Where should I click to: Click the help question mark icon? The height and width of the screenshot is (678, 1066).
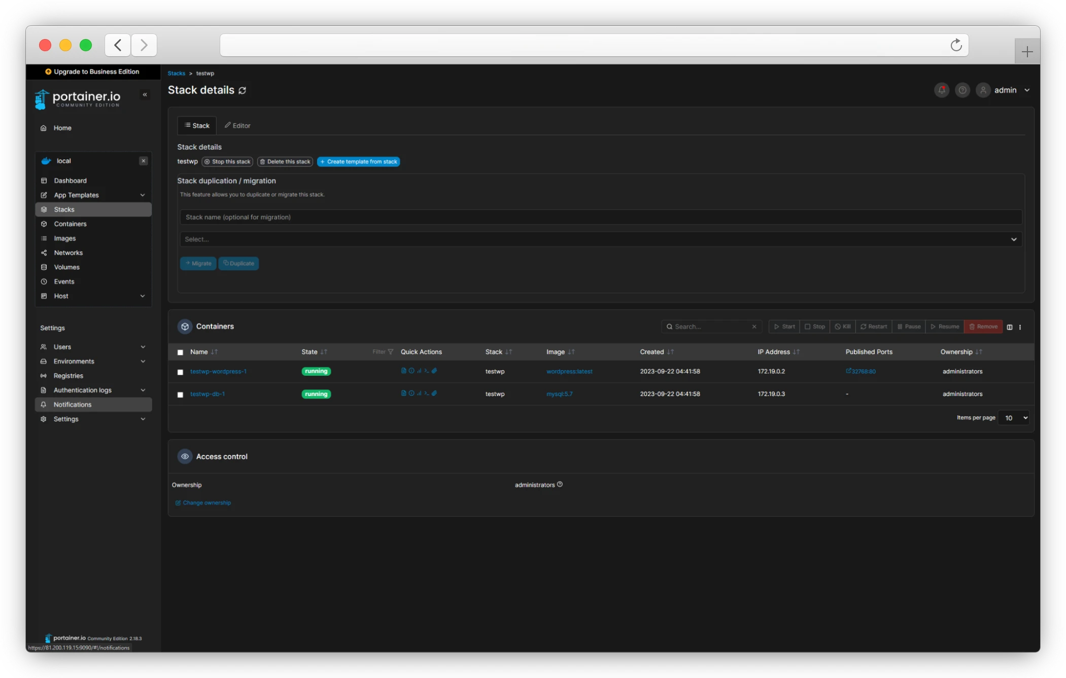[962, 90]
